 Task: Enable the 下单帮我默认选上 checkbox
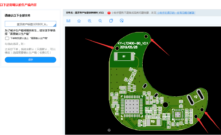tap(7, 38)
